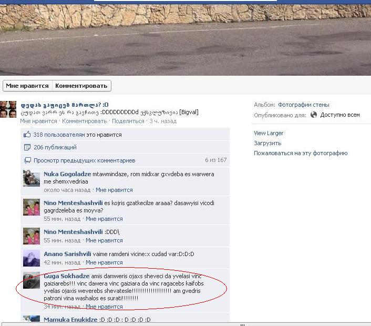Click the Мне нравится button under photo

point(27,86)
